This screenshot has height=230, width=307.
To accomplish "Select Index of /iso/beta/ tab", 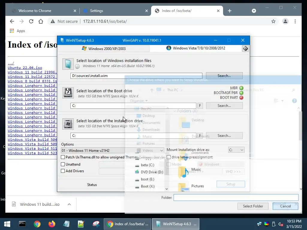I will click(x=187, y=11).
